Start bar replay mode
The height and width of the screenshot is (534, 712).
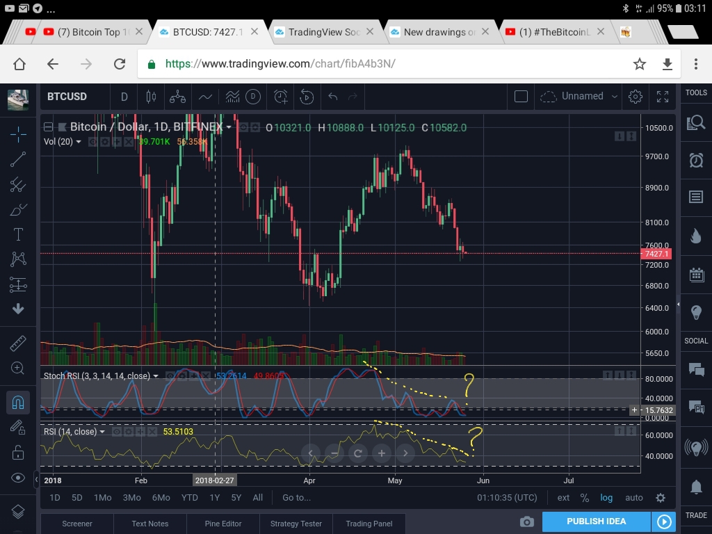(307, 96)
